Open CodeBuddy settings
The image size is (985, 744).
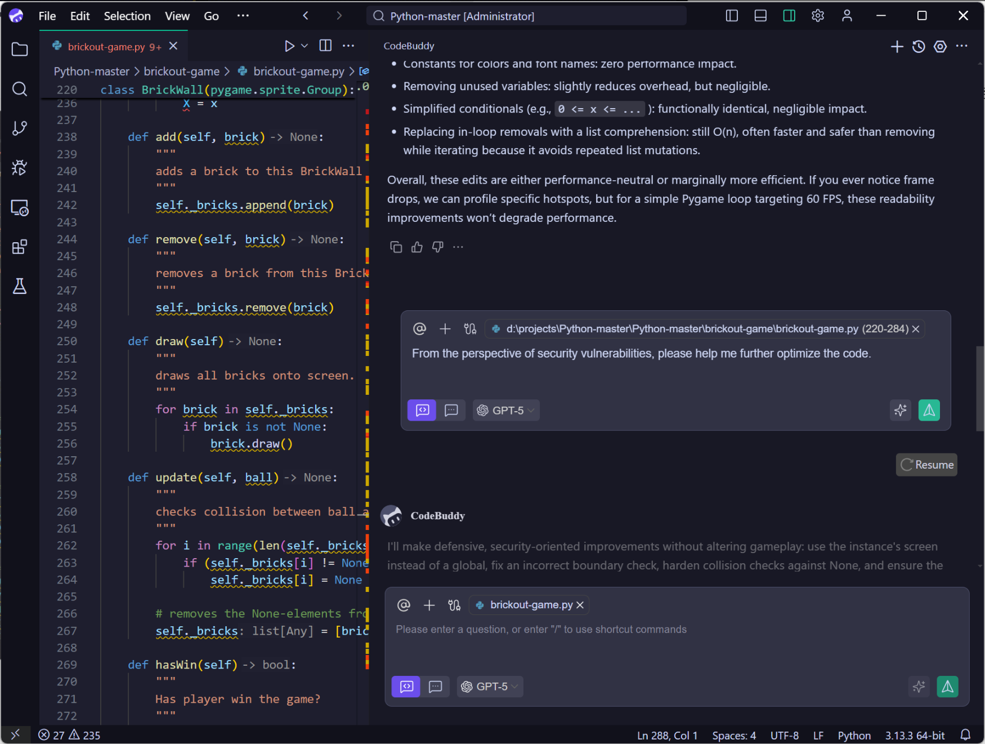(941, 47)
